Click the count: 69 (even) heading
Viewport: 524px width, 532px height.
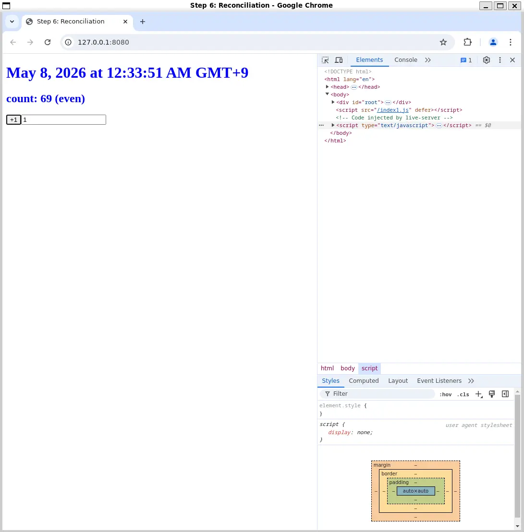coord(46,99)
